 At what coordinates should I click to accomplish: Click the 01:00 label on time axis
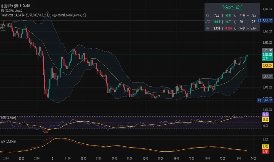click(x=68, y=158)
